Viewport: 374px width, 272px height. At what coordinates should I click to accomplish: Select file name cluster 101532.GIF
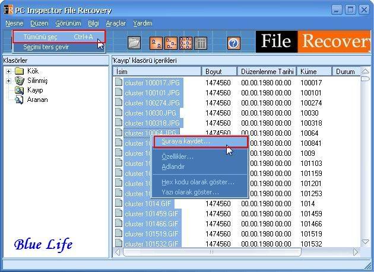click(x=151, y=244)
